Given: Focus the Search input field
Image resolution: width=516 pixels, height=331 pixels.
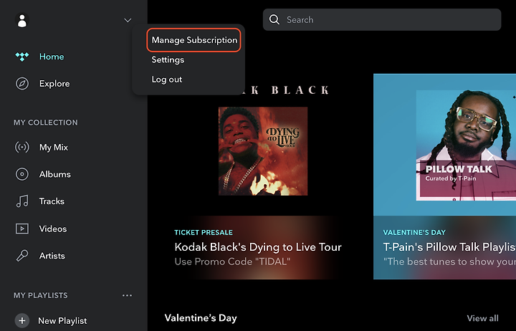Looking at the screenshot, I should 382,20.
